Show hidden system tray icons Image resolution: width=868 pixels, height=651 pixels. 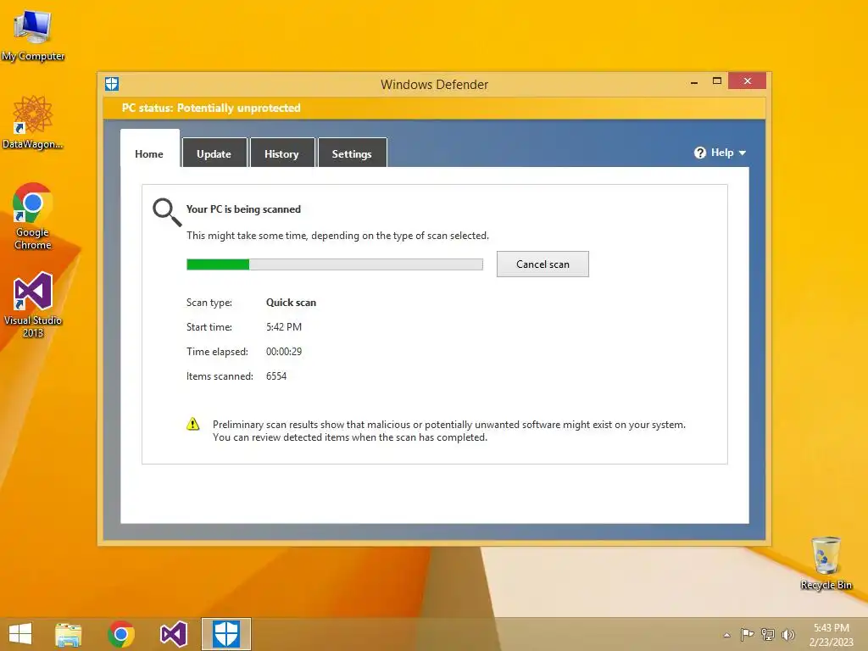[x=726, y=635]
